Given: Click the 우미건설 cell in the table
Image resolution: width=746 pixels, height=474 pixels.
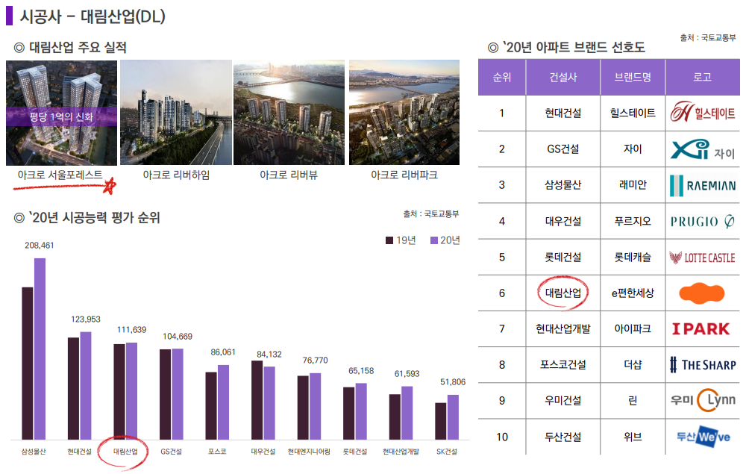Looking at the screenshot, I should coord(562,401).
